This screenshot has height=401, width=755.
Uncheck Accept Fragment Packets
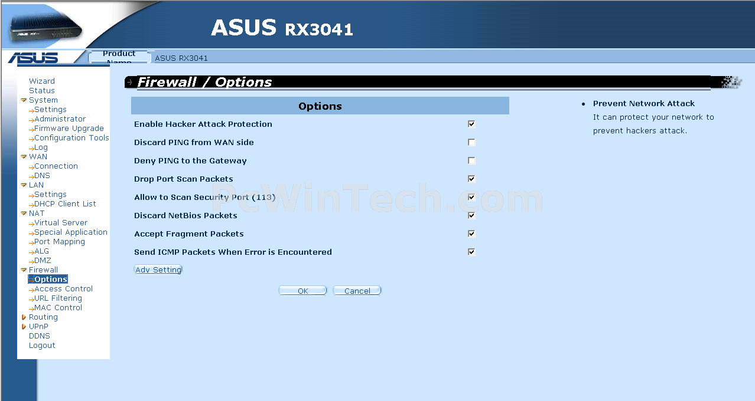pos(471,234)
